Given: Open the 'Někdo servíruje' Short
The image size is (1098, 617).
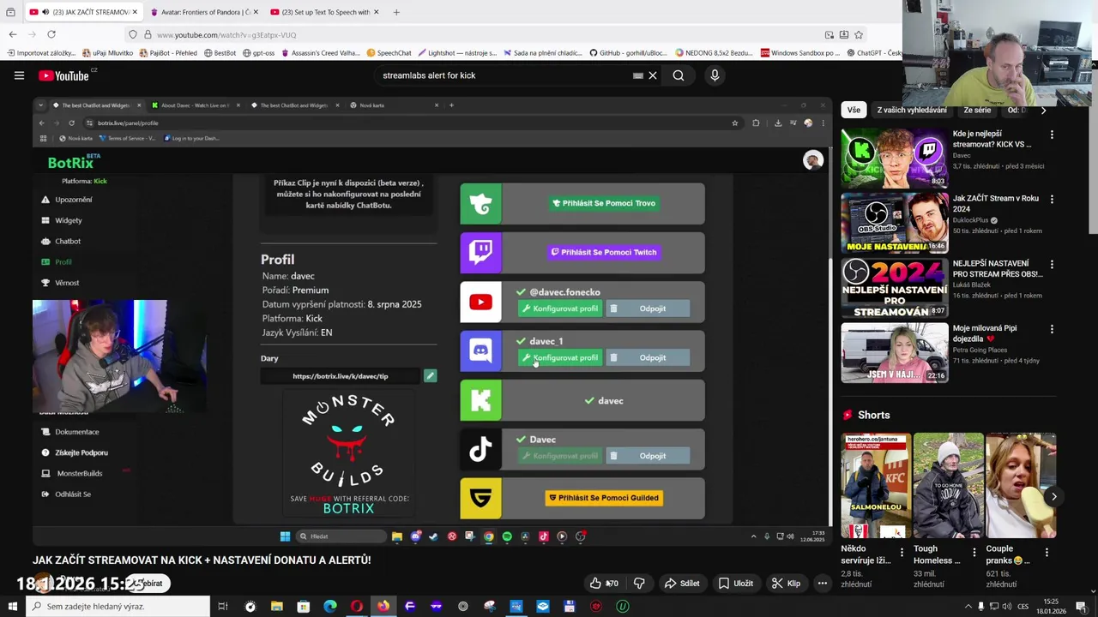Looking at the screenshot, I should (x=875, y=486).
